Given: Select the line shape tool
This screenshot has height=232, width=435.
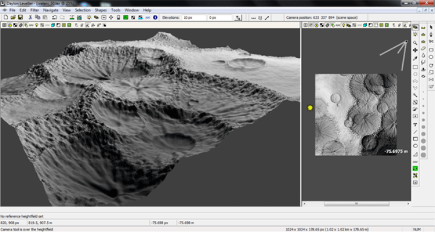Looking at the screenshot, I should pos(415,132).
